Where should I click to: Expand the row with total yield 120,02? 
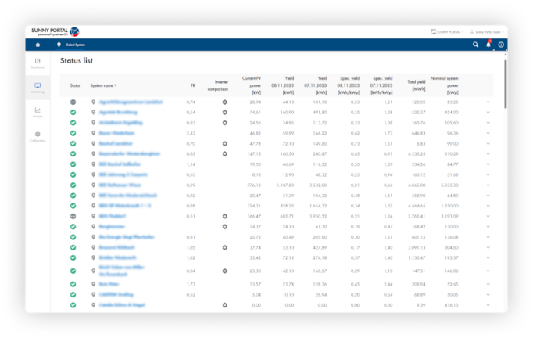click(488, 102)
